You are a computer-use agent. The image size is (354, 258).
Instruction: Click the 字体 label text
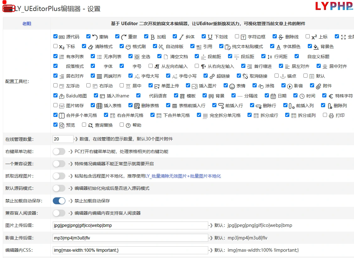108,66
